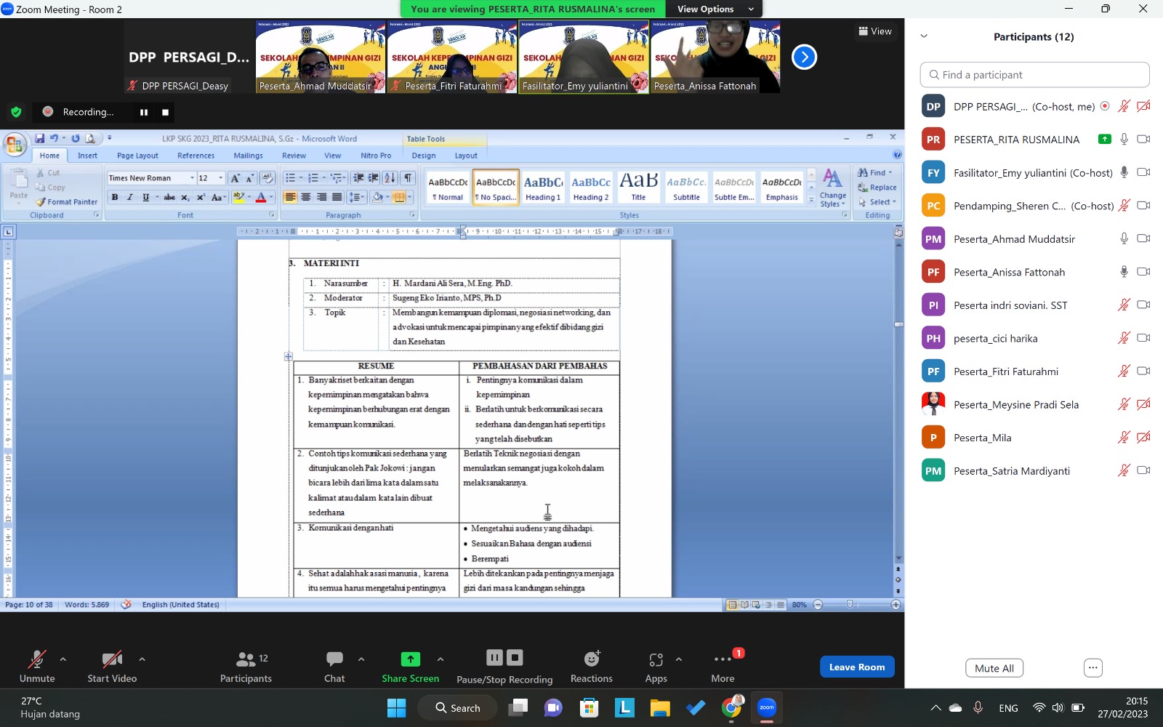Click the Find a participant search field
The height and width of the screenshot is (727, 1163).
pos(1034,75)
